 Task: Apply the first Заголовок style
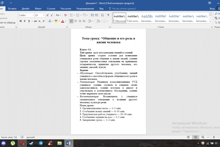click(x=147, y=18)
